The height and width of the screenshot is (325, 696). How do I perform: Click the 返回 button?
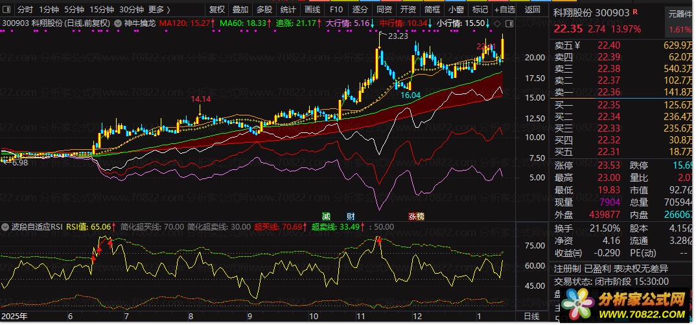coord(532,9)
